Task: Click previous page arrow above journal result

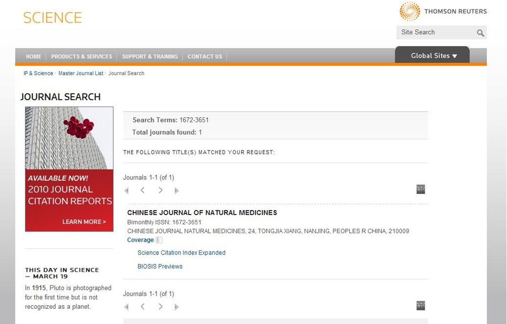Action: 142,190
